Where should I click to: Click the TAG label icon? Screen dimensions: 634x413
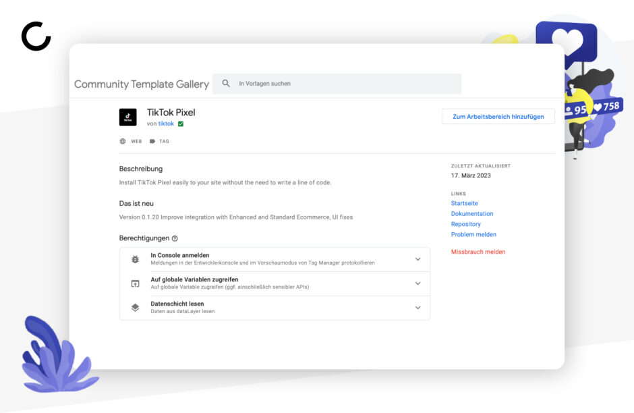(152, 141)
